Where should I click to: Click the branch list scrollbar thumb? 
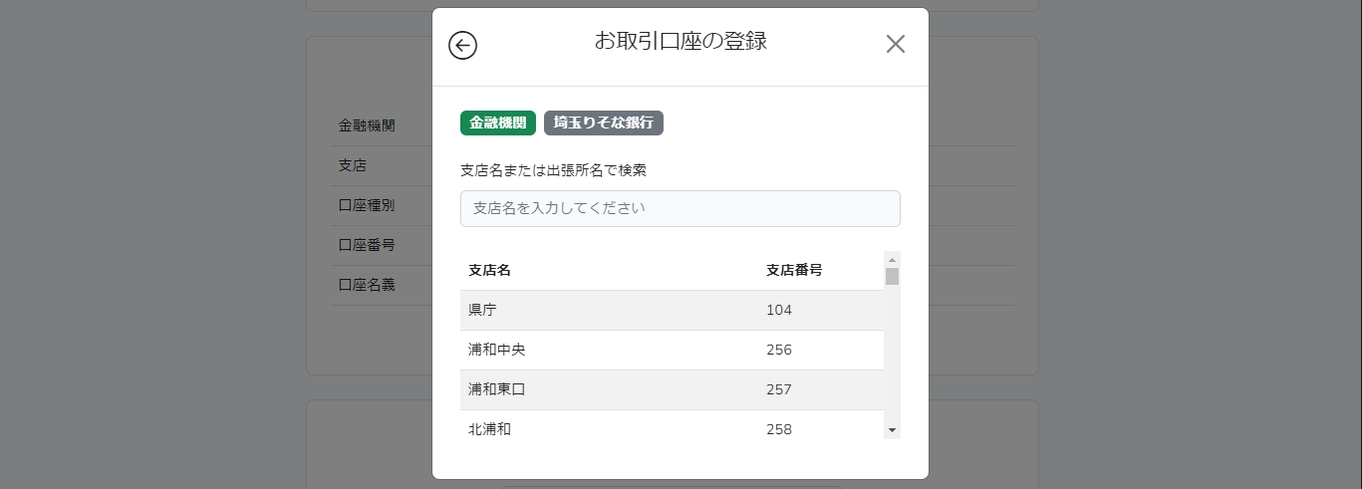pyautogui.click(x=892, y=276)
